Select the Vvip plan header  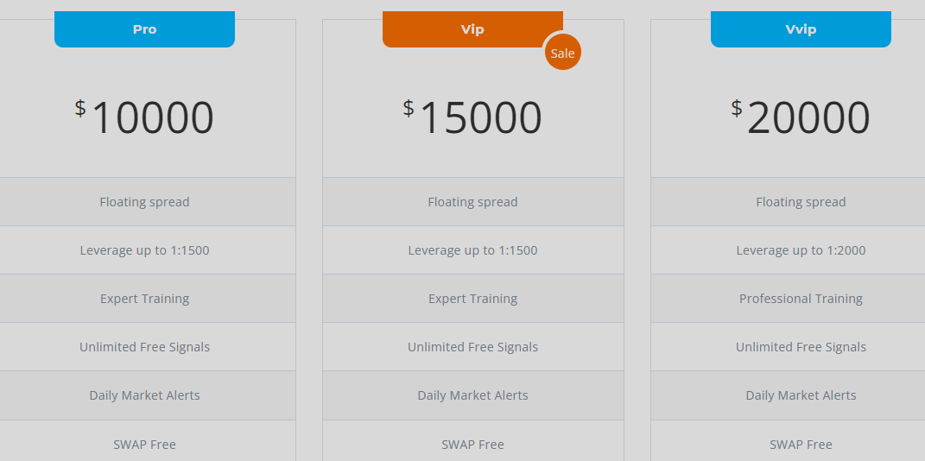pyautogui.click(x=801, y=28)
